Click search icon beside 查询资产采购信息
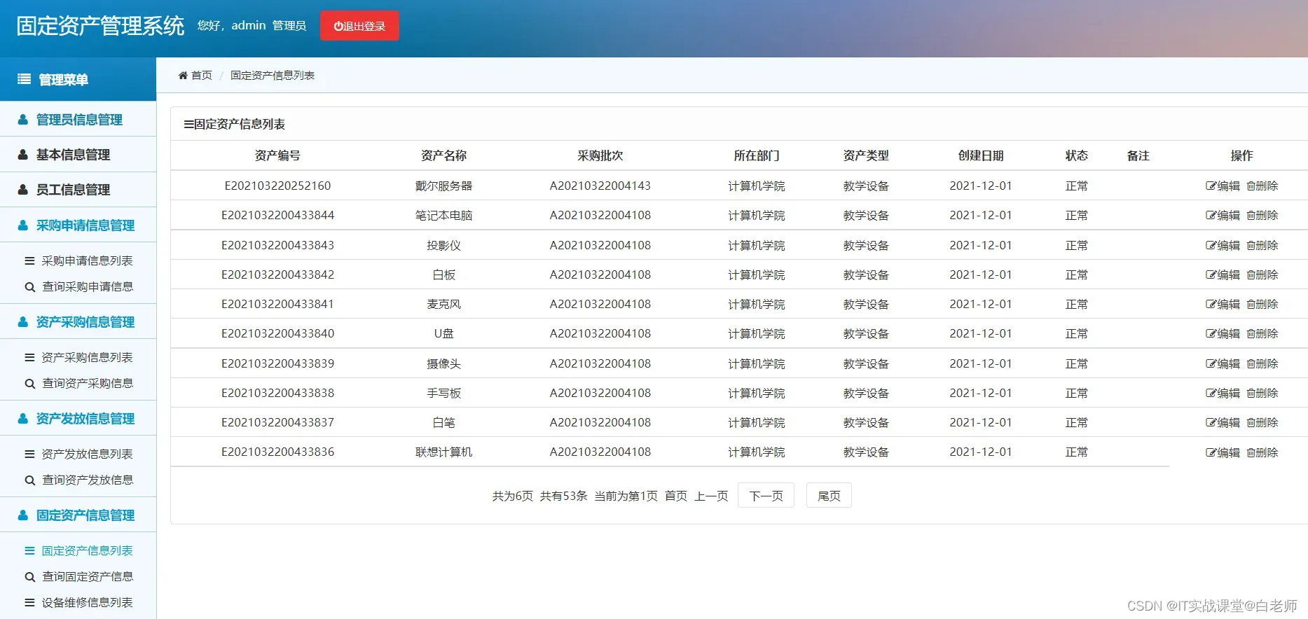Image resolution: width=1308 pixels, height=619 pixels. (29, 384)
